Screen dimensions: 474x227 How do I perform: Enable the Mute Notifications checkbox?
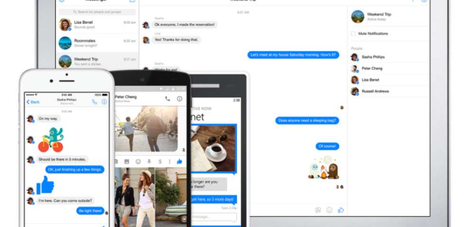(354, 34)
